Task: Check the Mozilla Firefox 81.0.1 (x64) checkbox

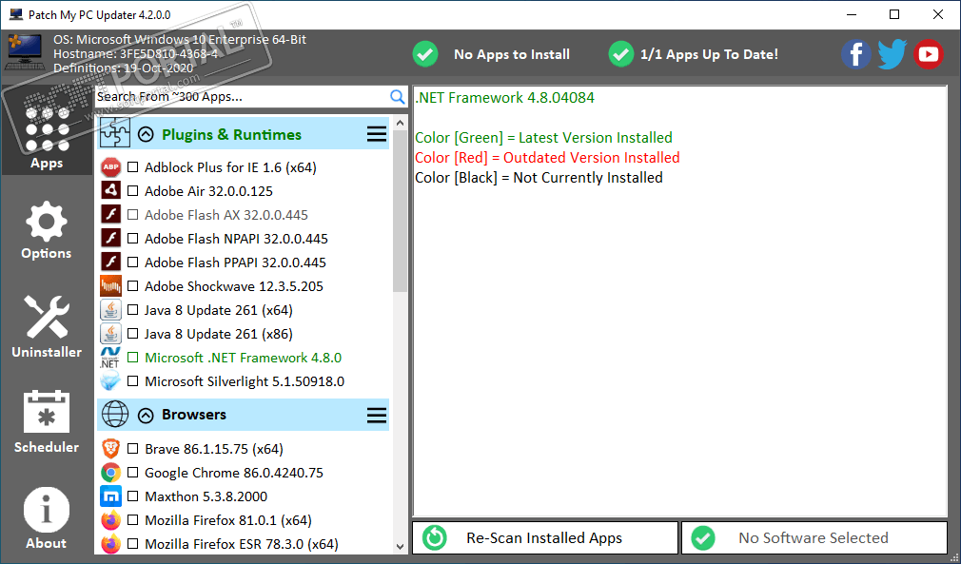Action: (132, 520)
